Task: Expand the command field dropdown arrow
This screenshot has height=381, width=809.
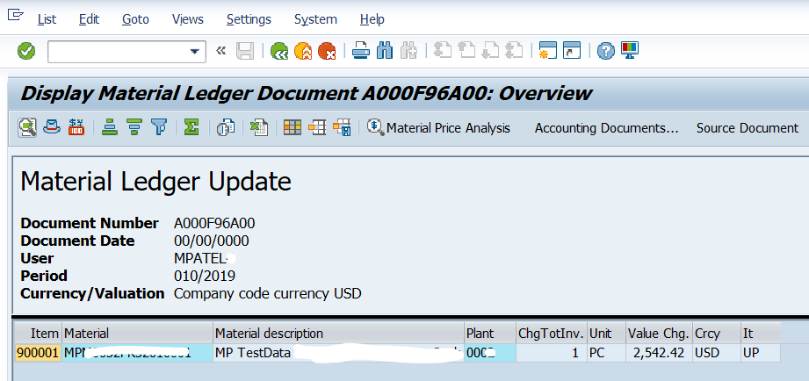Action: (x=194, y=52)
